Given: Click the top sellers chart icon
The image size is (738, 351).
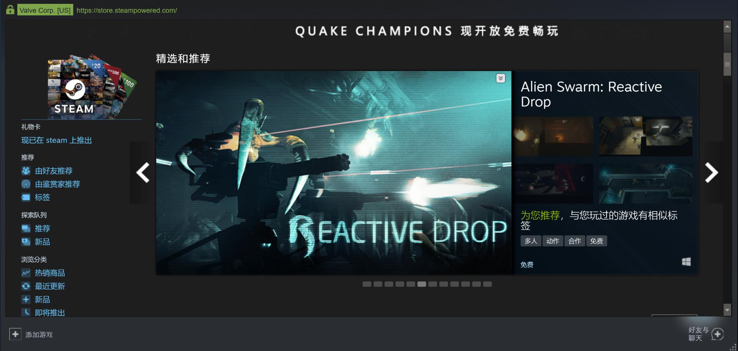Looking at the screenshot, I should point(26,273).
